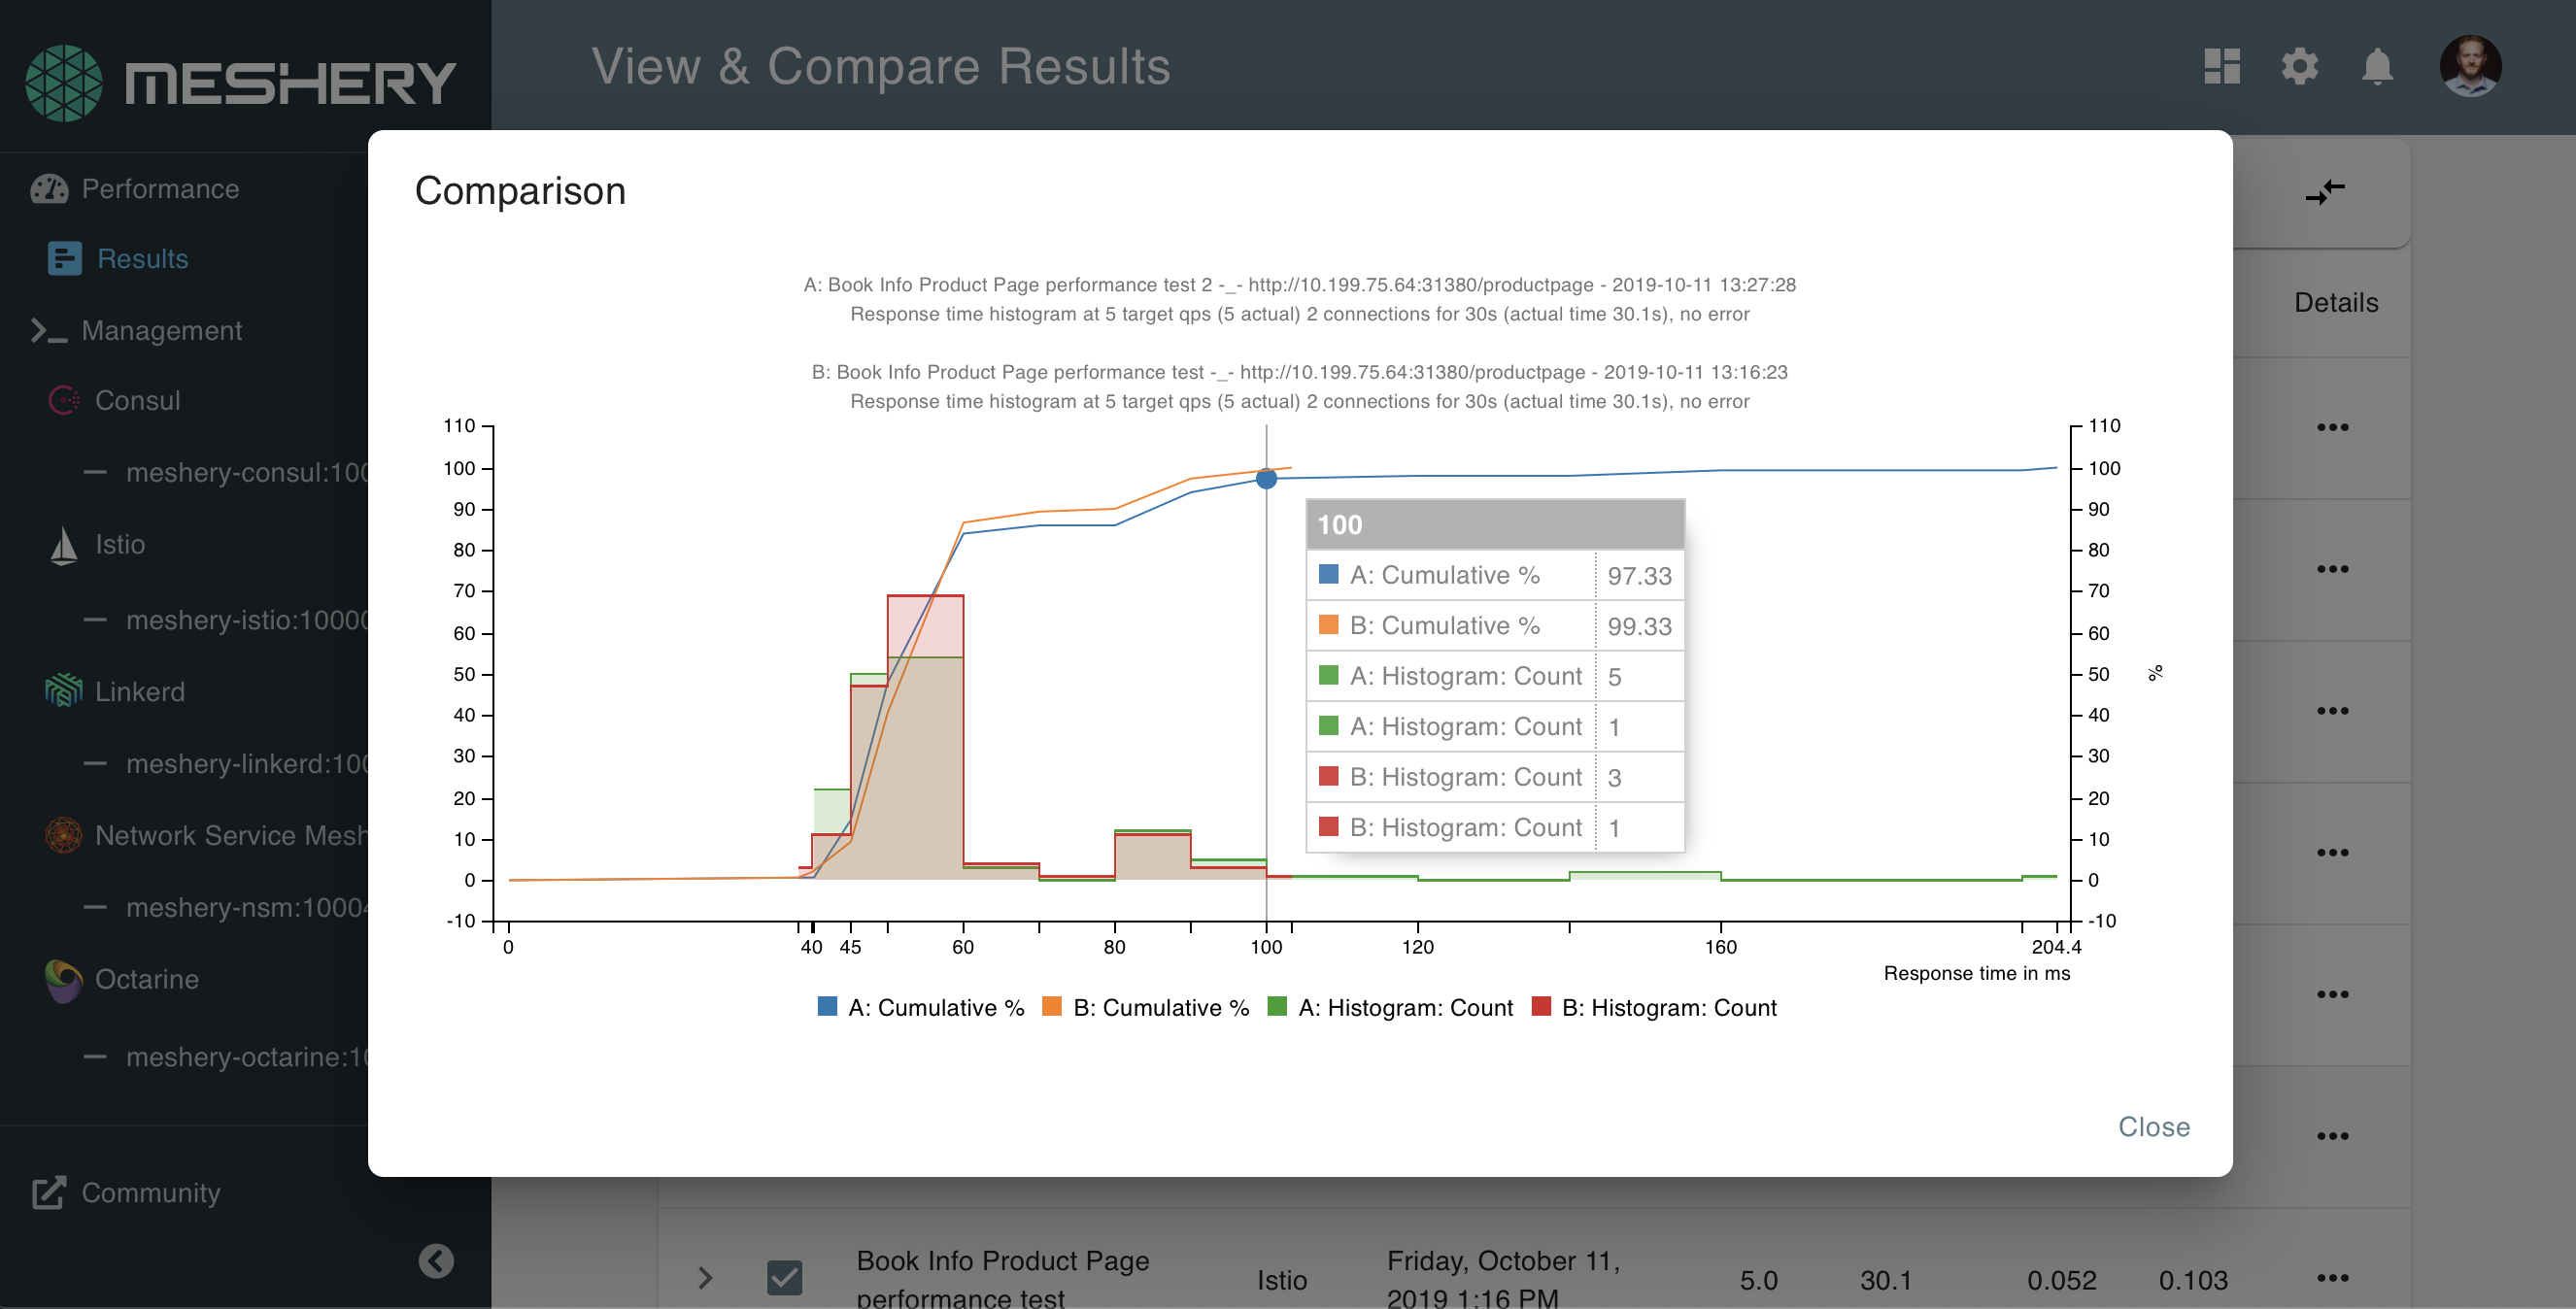Close the Comparison dialog

pyautogui.click(x=2154, y=1126)
